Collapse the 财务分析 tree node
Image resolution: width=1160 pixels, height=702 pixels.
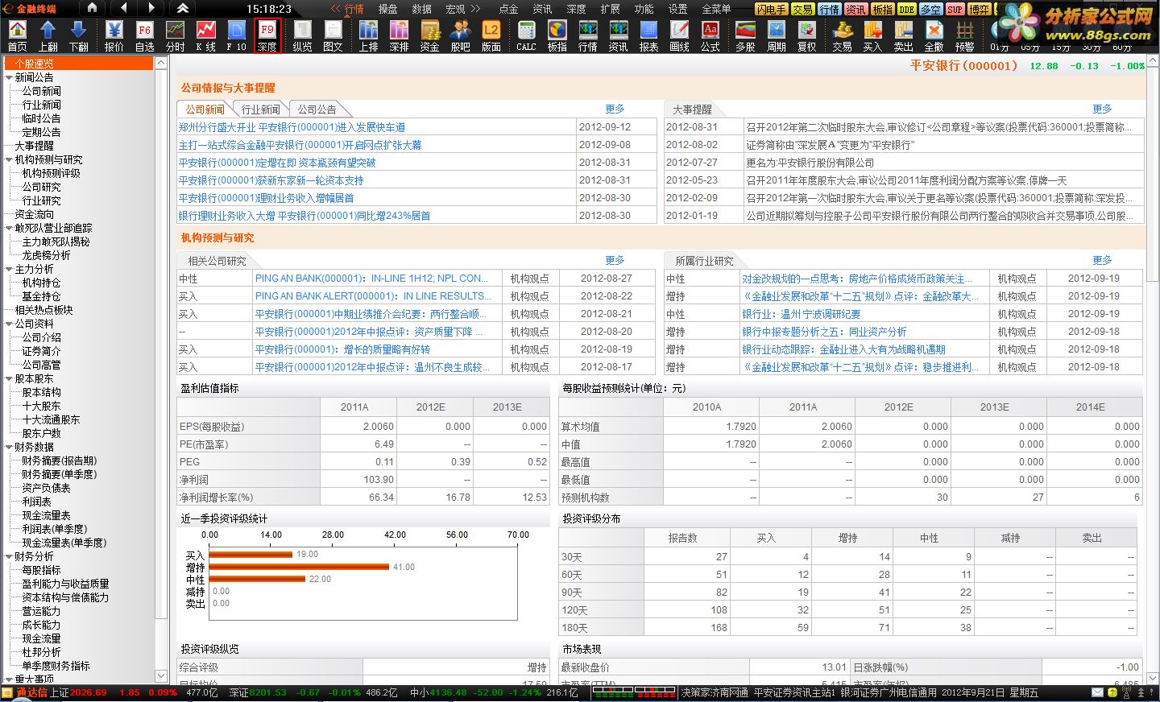pos(9,556)
